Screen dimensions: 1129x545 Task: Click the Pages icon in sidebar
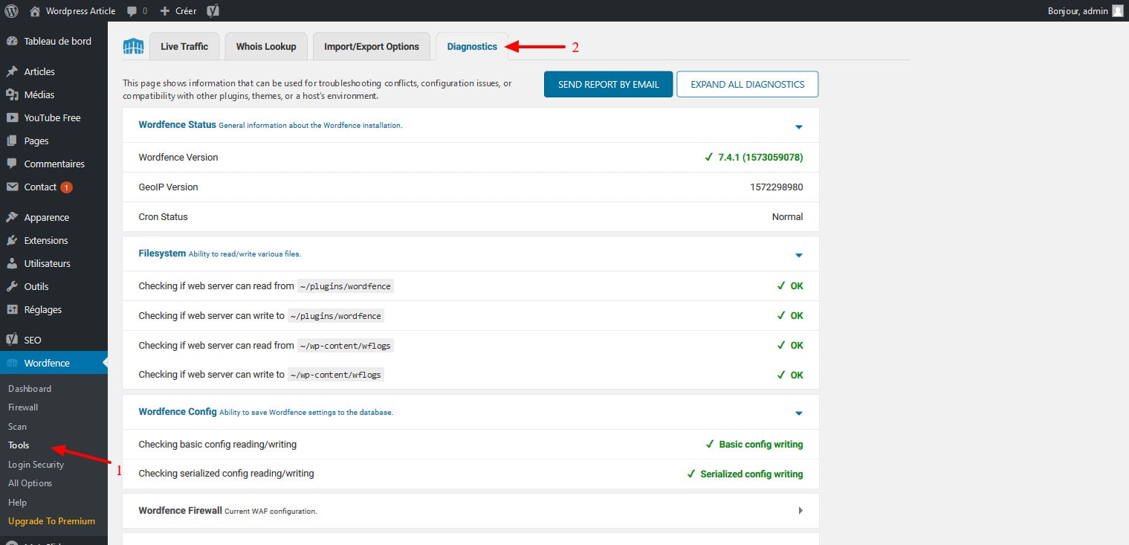coord(12,141)
